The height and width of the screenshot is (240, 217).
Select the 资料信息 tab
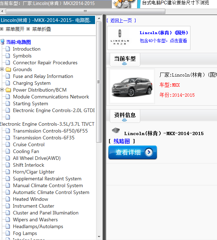pos(125,116)
